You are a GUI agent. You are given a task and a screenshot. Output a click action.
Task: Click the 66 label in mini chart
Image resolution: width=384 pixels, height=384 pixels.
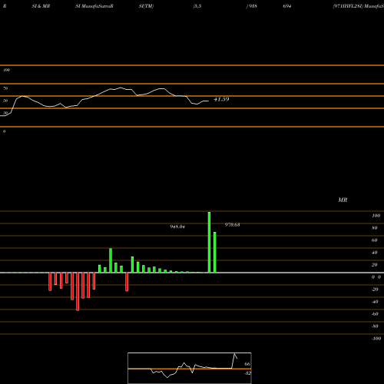(247, 364)
